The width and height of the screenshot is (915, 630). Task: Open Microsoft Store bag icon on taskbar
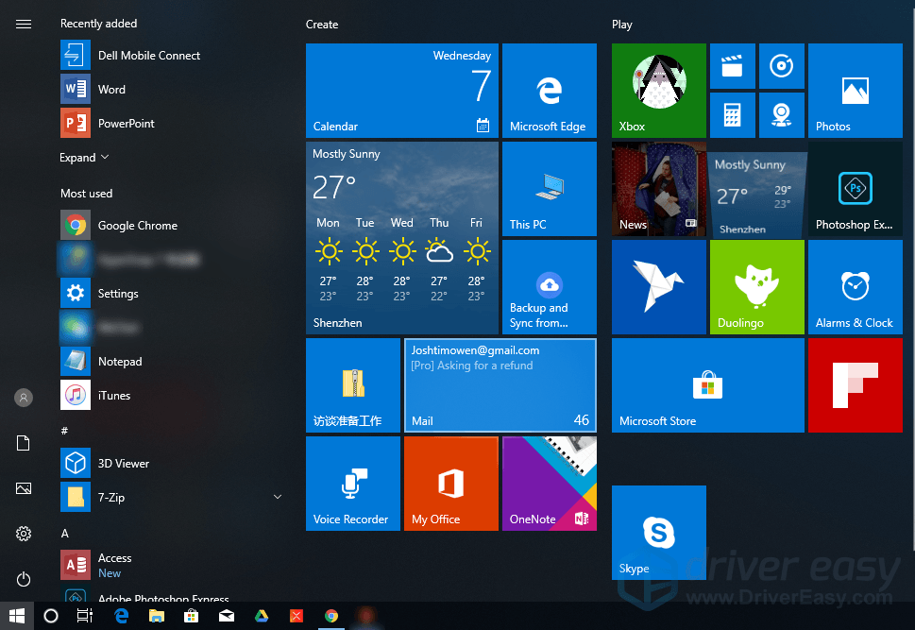click(192, 616)
